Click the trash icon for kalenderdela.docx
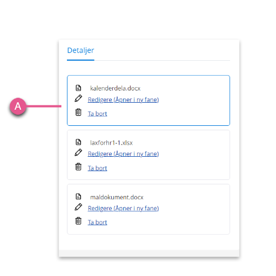Image resolution: width=276 pixels, height=276 pixels. 79,112
